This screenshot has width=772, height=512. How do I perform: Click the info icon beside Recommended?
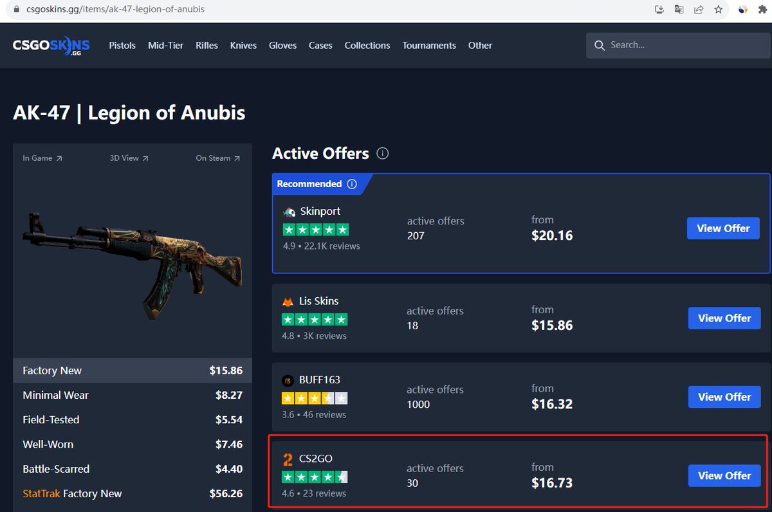[352, 184]
